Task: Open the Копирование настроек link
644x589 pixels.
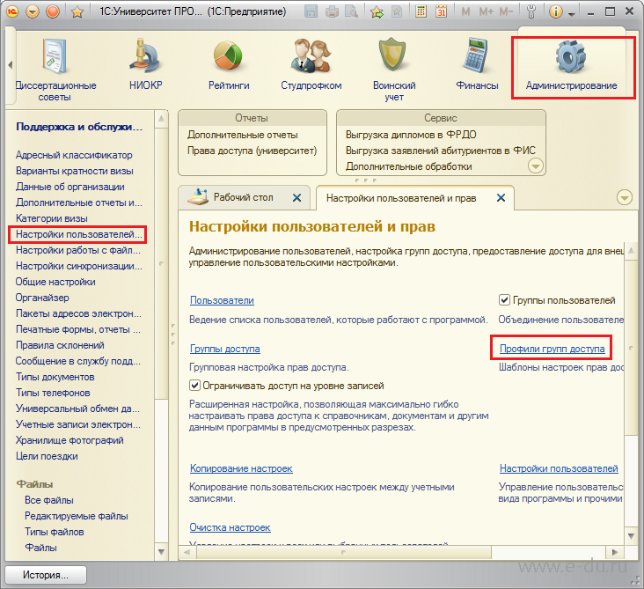Action: 241,468
